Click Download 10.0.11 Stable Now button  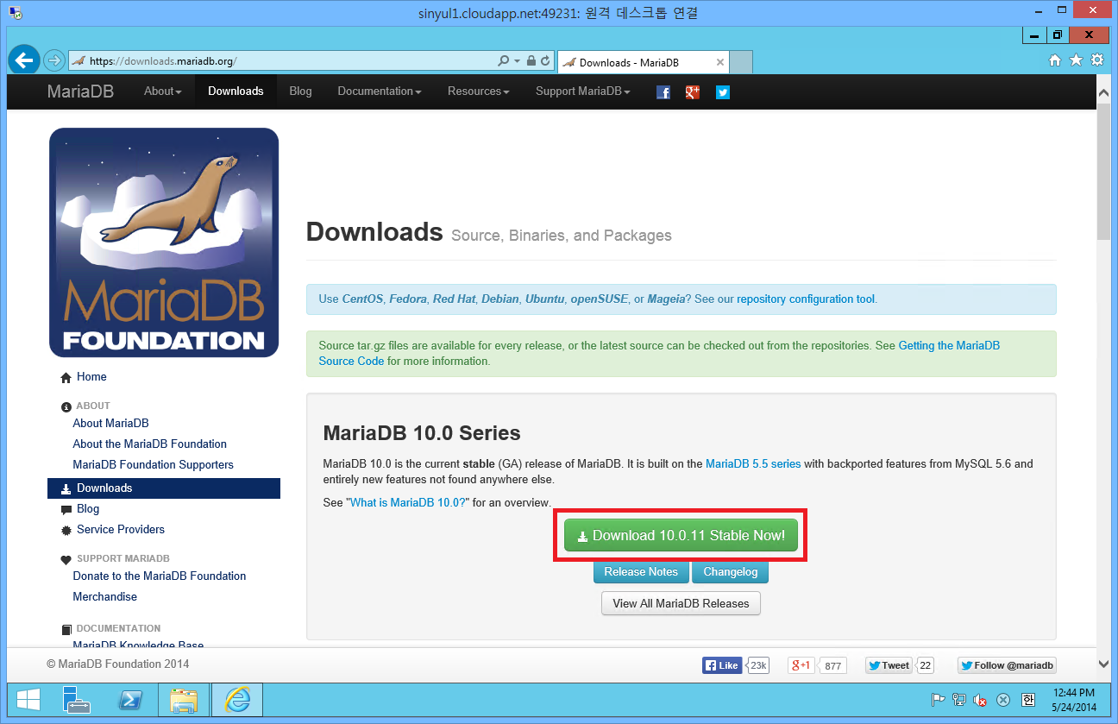(680, 536)
